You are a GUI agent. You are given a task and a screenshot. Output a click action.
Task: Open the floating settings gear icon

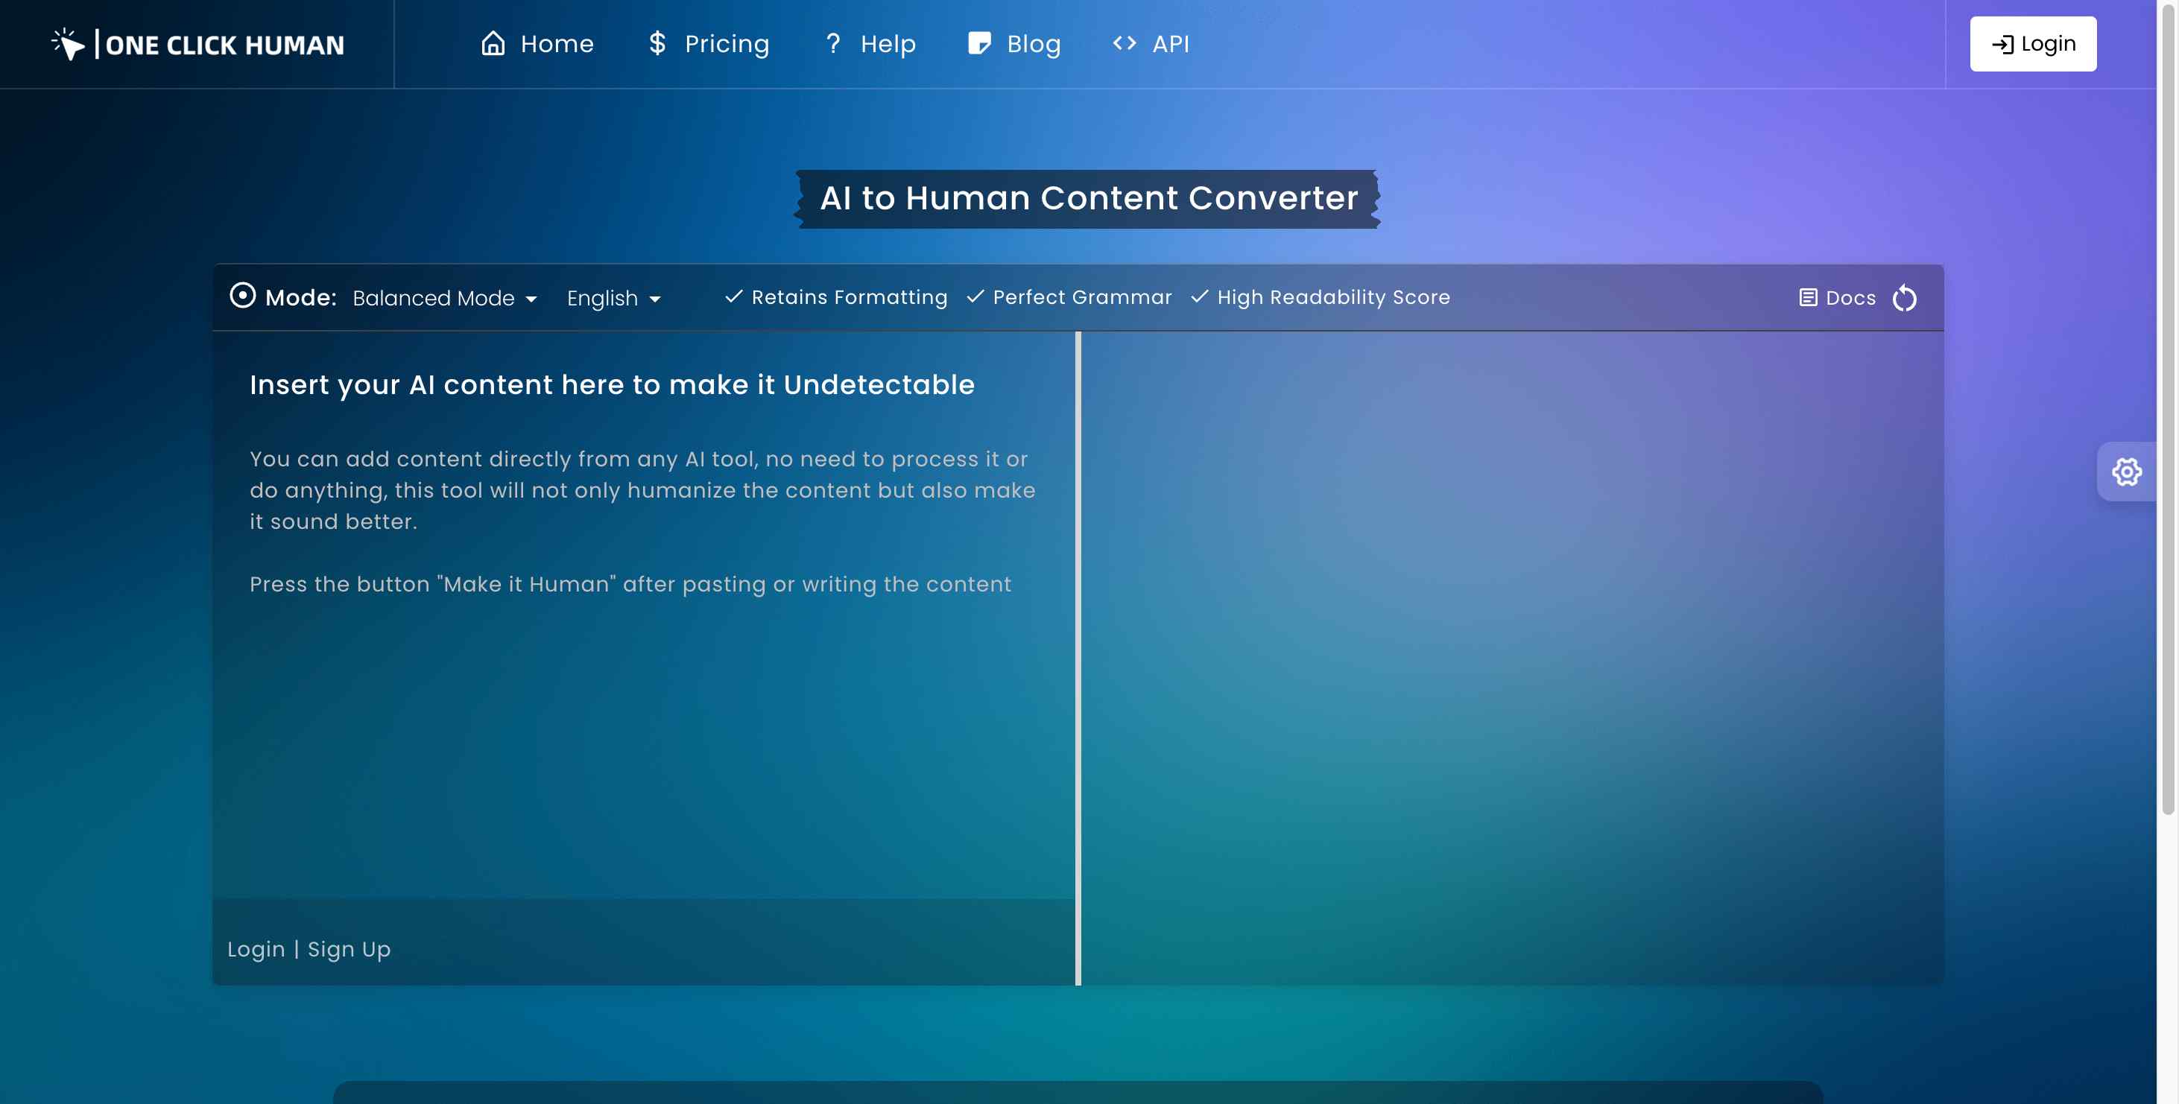click(x=2125, y=472)
